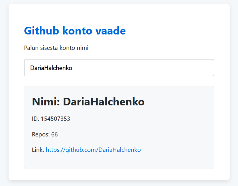Viewport: 238px width, 186px height.
Task: Click the "Github konto vaade" page heading
Action: point(75,31)
